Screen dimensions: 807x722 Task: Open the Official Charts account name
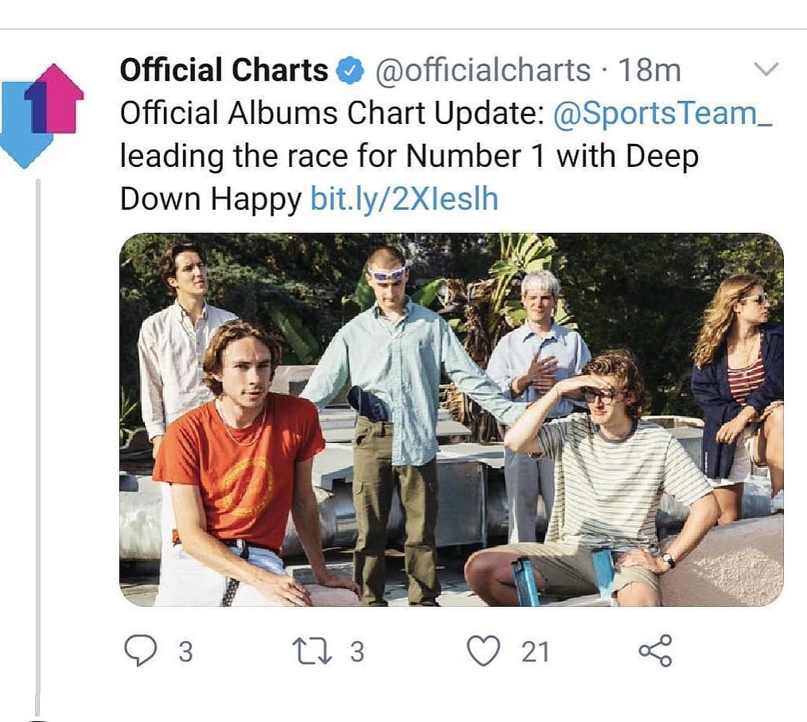pyautogui.click(x=224, y=71)
